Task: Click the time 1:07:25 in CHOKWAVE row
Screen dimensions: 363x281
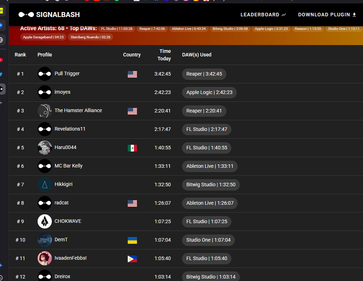Action: (163, 222)
